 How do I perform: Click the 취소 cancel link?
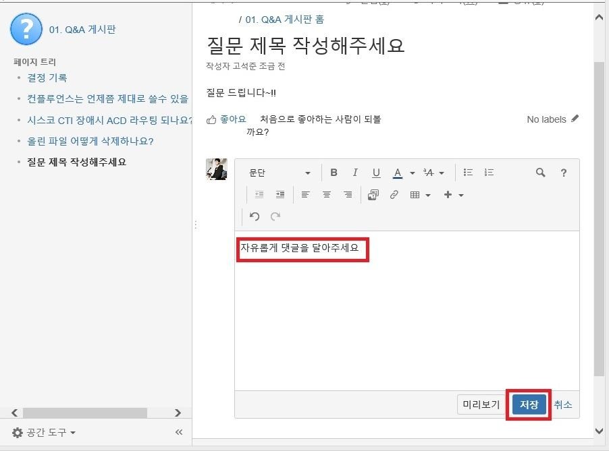563,405
